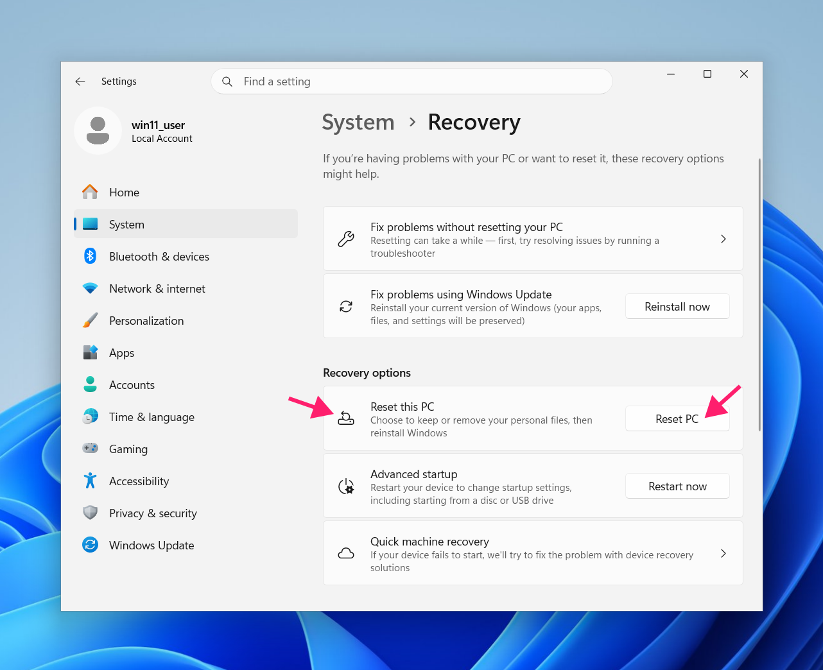Go back to System breadcrumb
823x670 pixels.
click(358, 122)
